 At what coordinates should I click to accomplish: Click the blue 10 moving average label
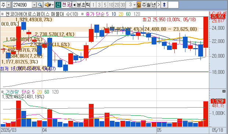tap(114, 14)
